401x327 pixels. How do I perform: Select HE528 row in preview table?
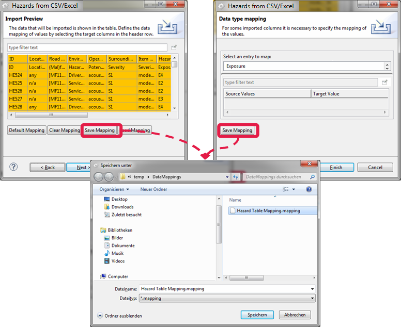pos(89,107)
